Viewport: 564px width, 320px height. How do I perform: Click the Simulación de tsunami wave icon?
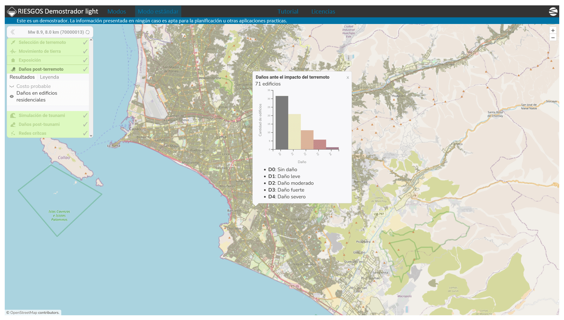pyautogui.click(x=13, y=116)
